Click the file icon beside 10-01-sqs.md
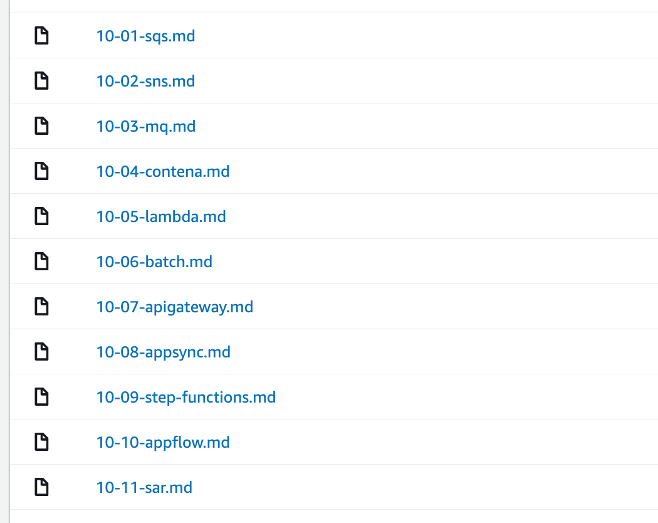The image size is (658, 523). pos(41,35)
